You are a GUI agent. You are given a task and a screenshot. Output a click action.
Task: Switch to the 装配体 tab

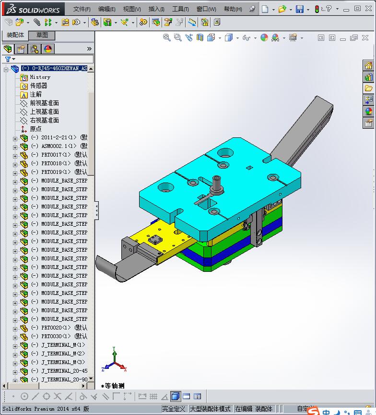point(15,35)
